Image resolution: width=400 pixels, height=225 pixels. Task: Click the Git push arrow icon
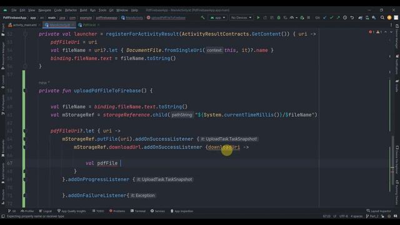pos(338,17)
